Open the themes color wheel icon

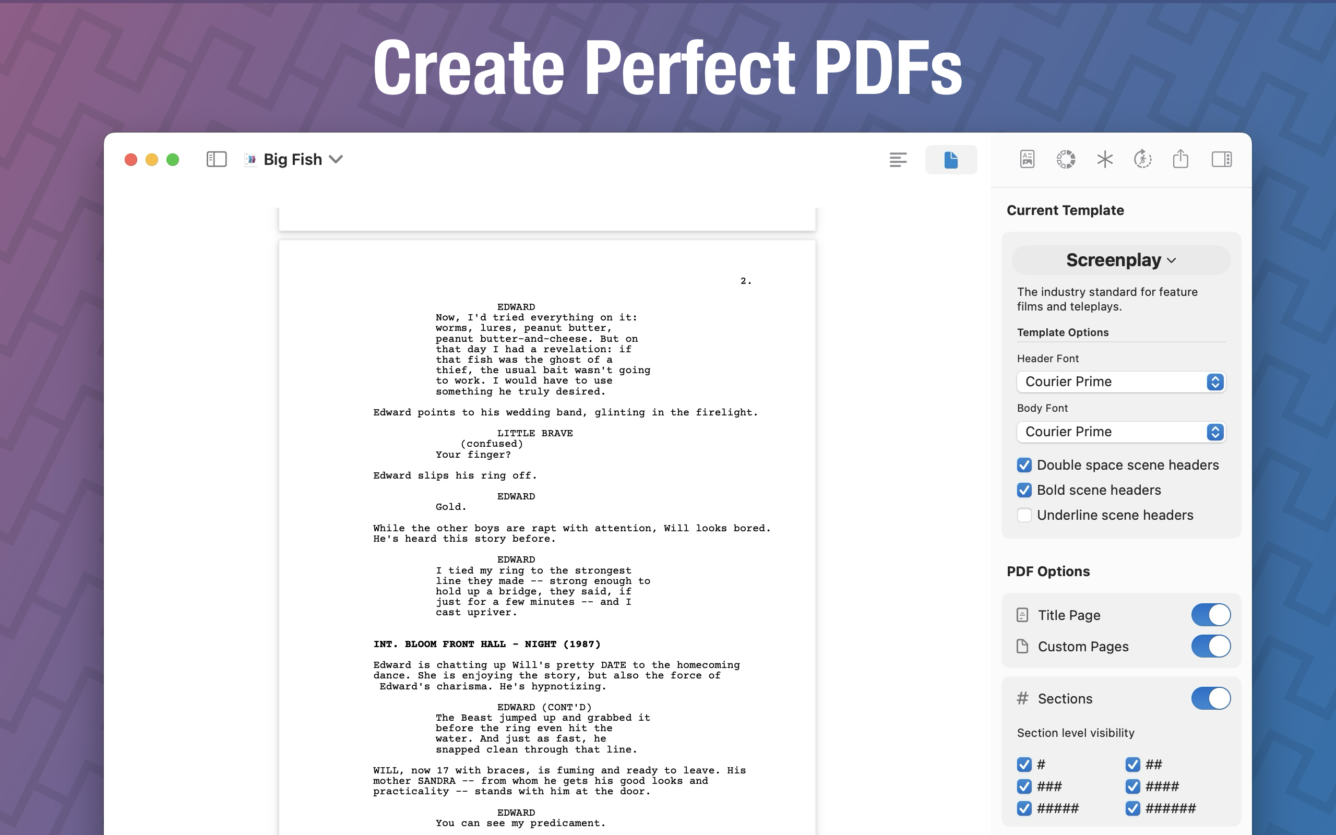click(1066, 160)
